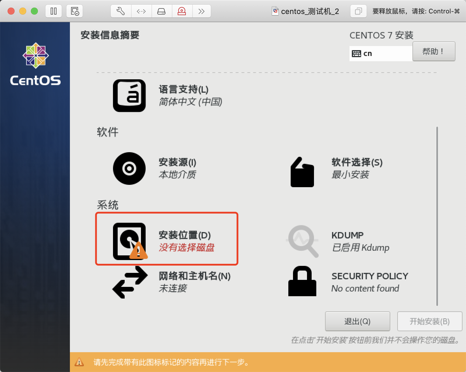Click the No content found text

click(365, 288)
